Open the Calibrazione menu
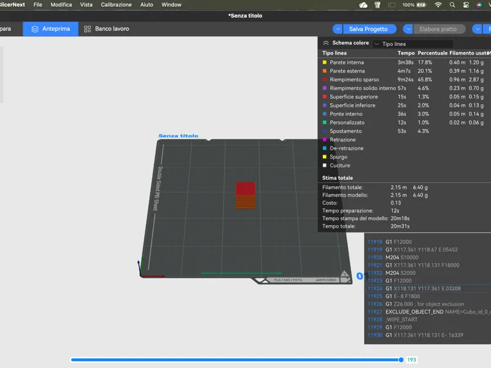The height and width of the screenshot is (368, 491). coord(116,5)
